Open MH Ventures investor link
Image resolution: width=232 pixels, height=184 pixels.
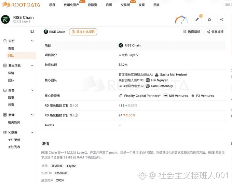point(178,96)
